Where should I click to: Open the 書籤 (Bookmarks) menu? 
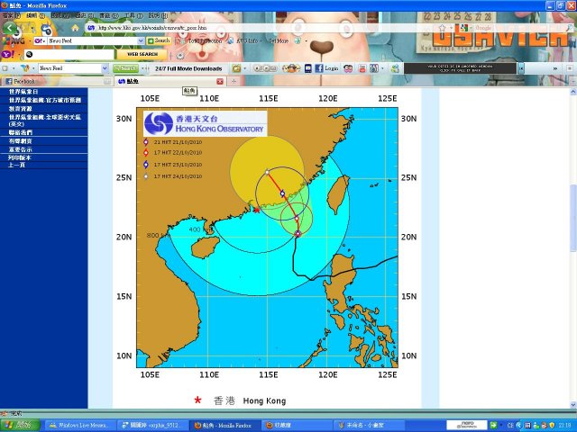(x=108, y=16)
